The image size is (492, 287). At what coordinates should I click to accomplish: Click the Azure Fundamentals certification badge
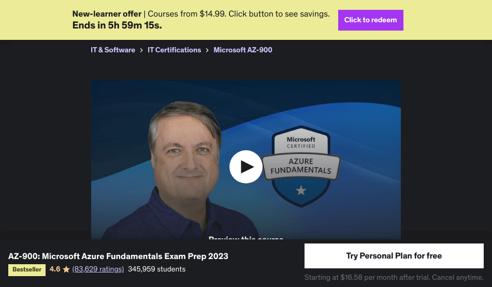point(301,166)
